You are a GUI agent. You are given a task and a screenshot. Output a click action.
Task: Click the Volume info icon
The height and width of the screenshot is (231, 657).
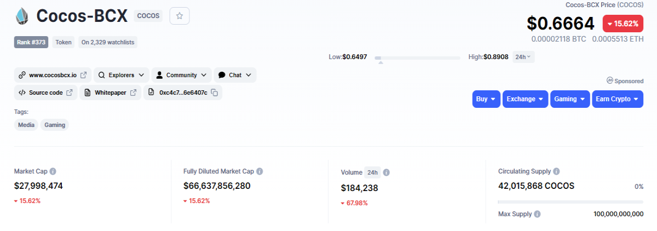pyautogui.click(x=386, y=172)
